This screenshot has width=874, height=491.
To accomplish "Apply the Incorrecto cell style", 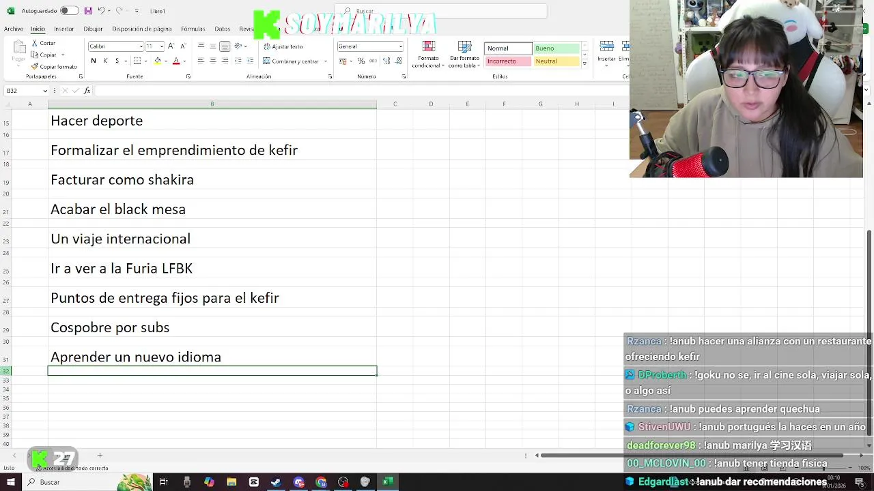I will pos(508,61).
